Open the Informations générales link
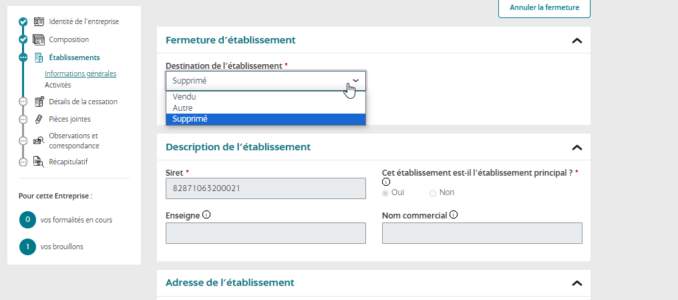Viewport: 678px width, 300px height. click(80, 73)
